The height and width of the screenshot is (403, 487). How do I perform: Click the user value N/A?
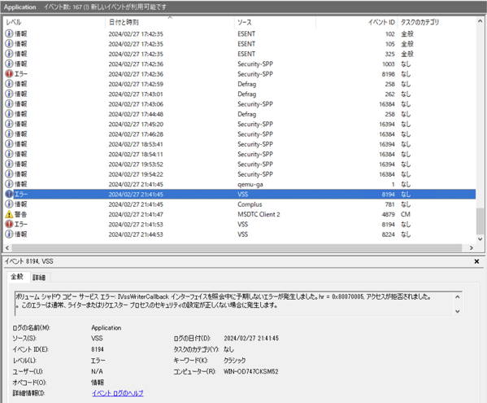coord(97,371)
